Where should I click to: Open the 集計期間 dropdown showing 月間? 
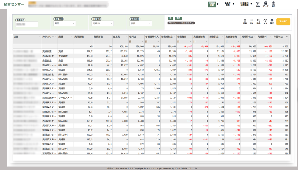point(64,23)
